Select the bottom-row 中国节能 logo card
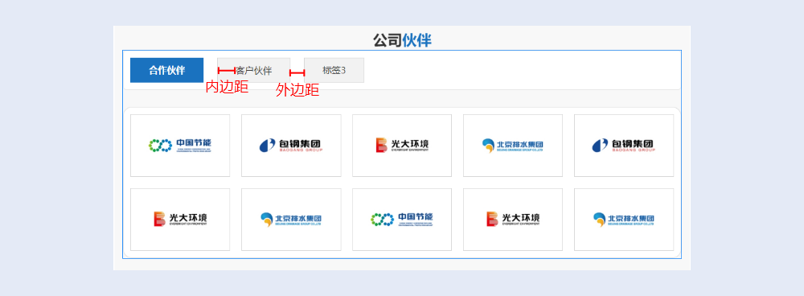This screenshot has height=296, width=804. (402, 220)
